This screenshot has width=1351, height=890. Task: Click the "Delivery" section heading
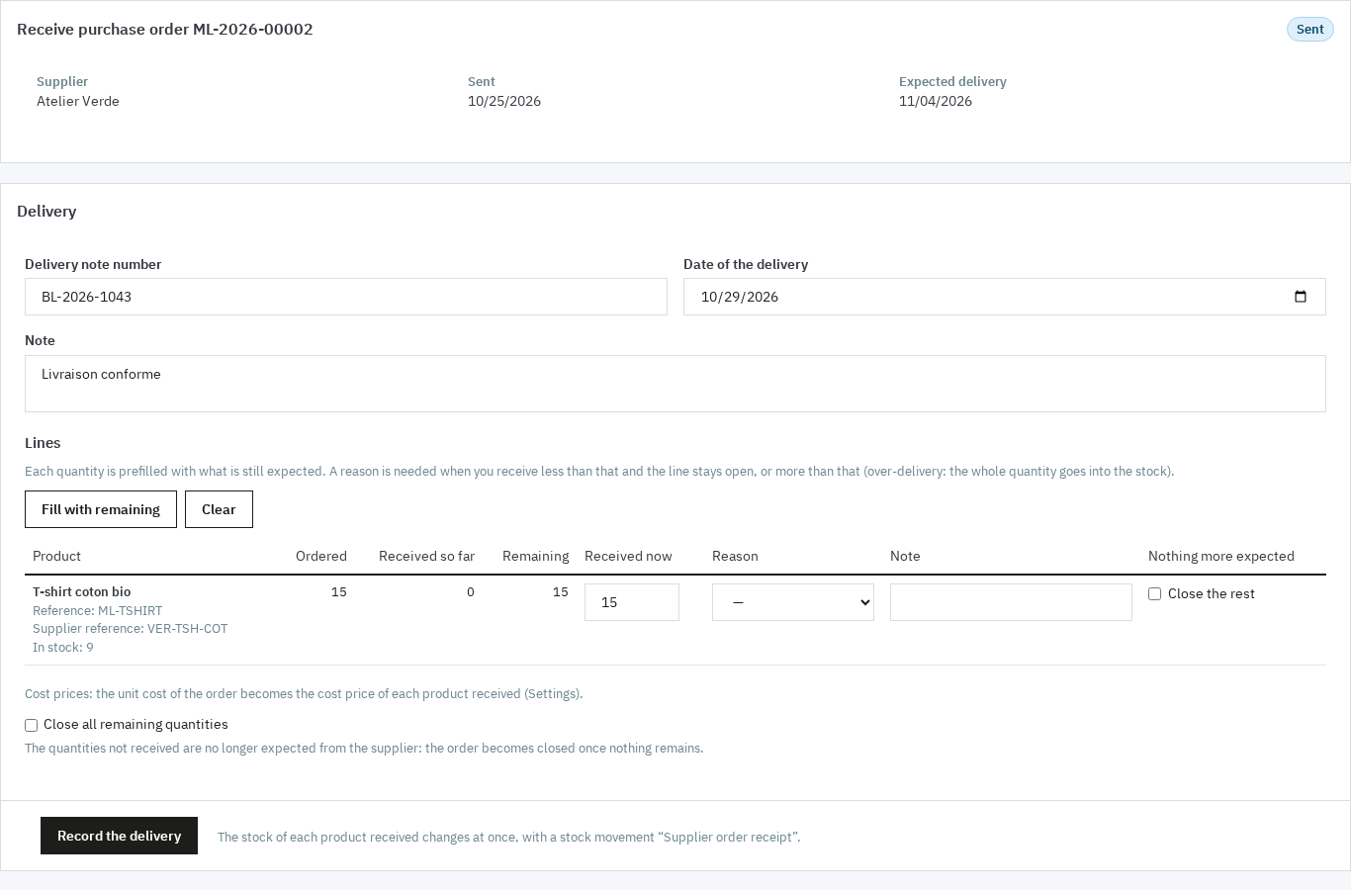[46, 211]
